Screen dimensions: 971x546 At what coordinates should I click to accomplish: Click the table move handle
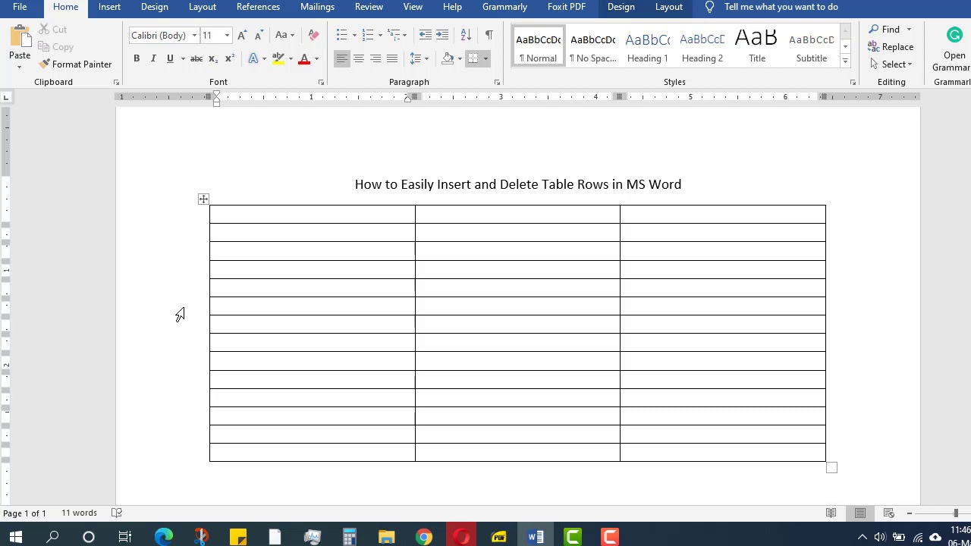[203, 199]
